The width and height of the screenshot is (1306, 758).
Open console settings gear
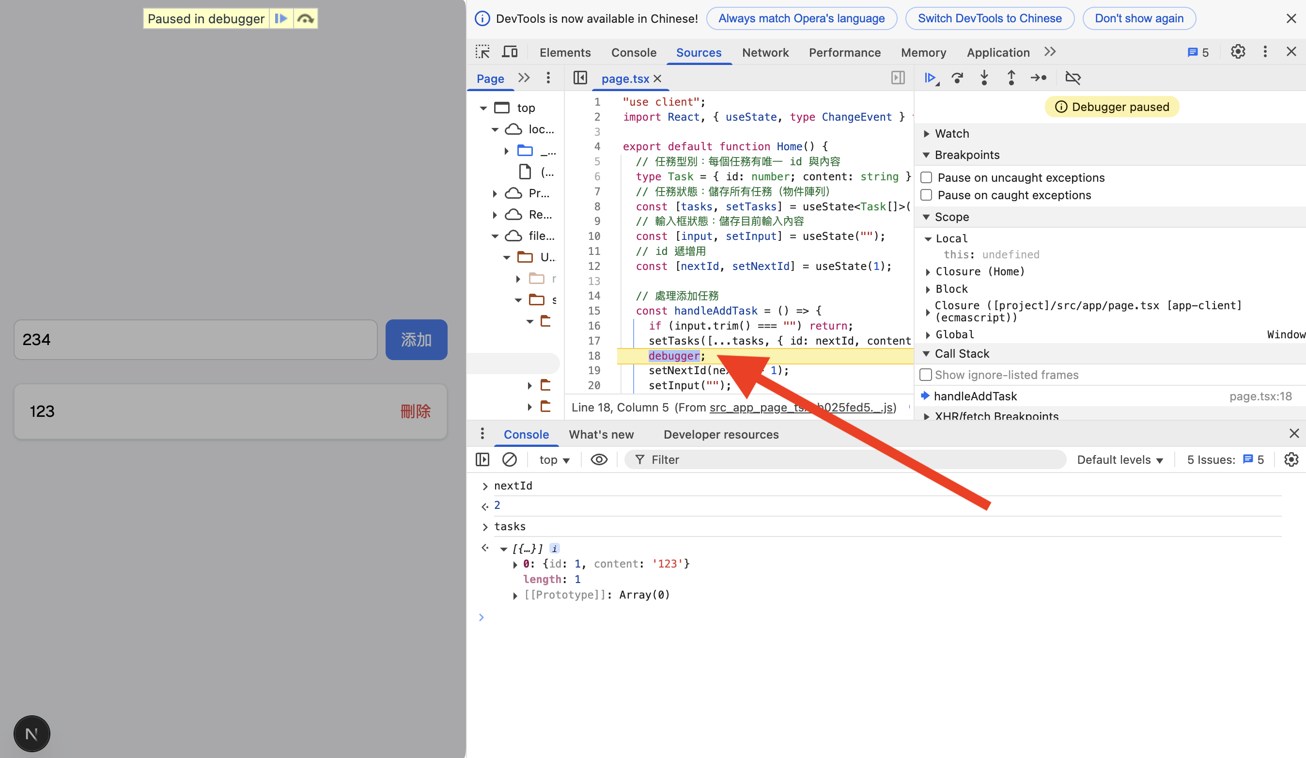click(1291, 459)
